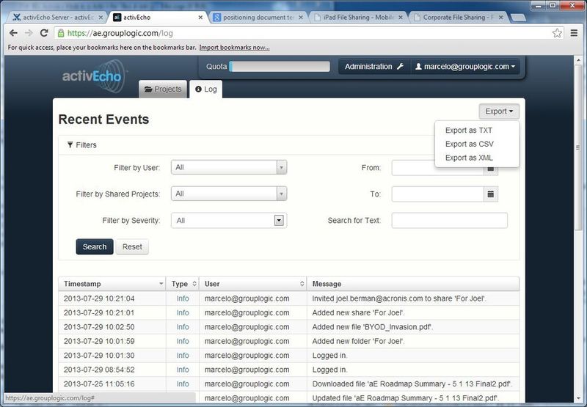Close the activEcho Server tab
The width and height of the screenshot is (587, 407).
point(101,17)
